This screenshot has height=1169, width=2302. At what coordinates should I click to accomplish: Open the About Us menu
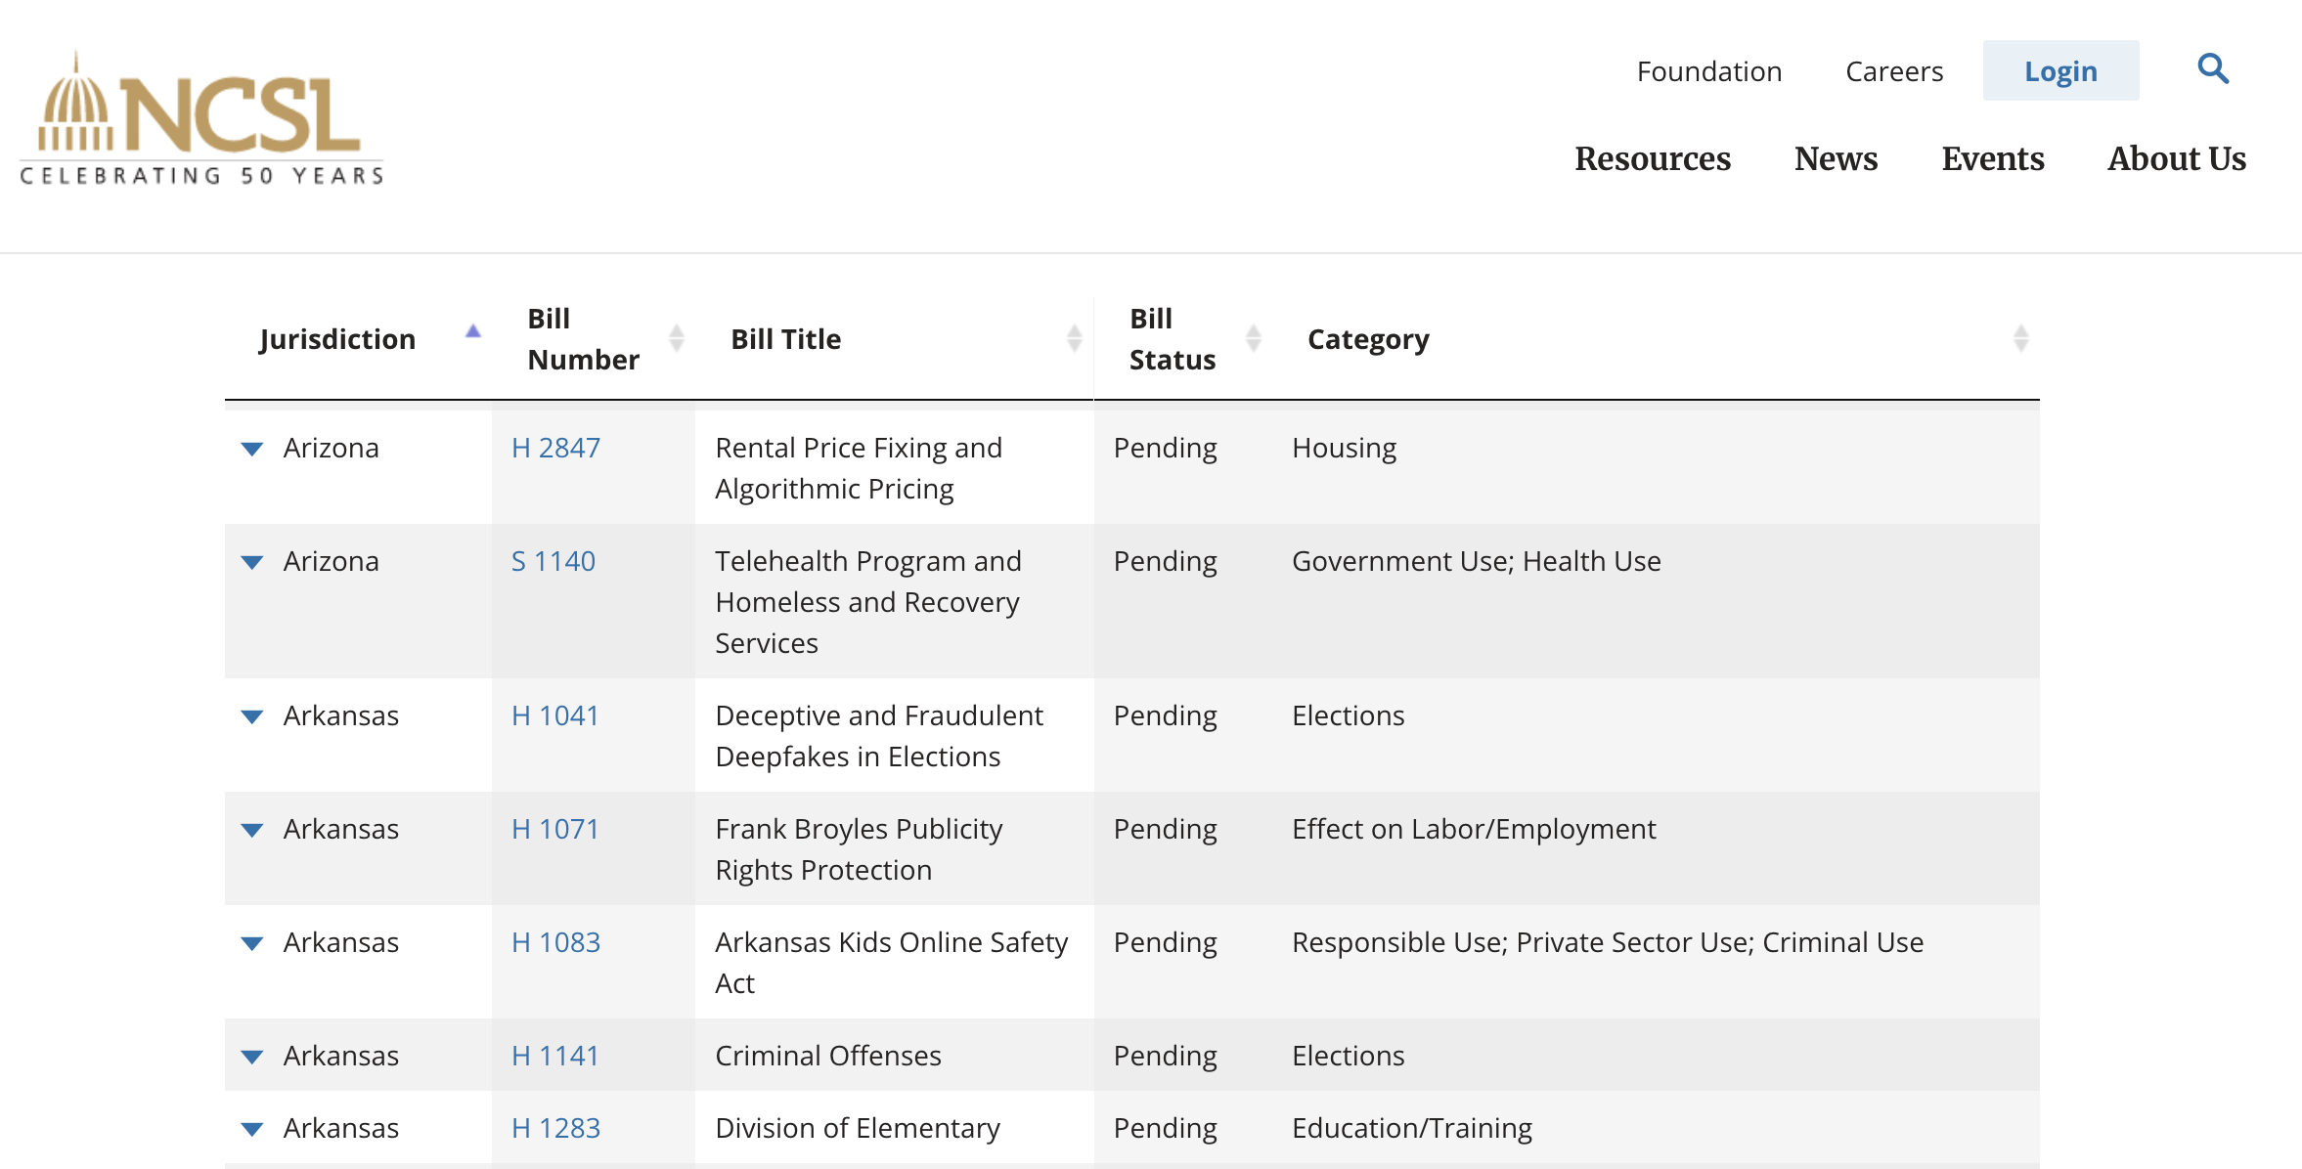point(2177,158)
